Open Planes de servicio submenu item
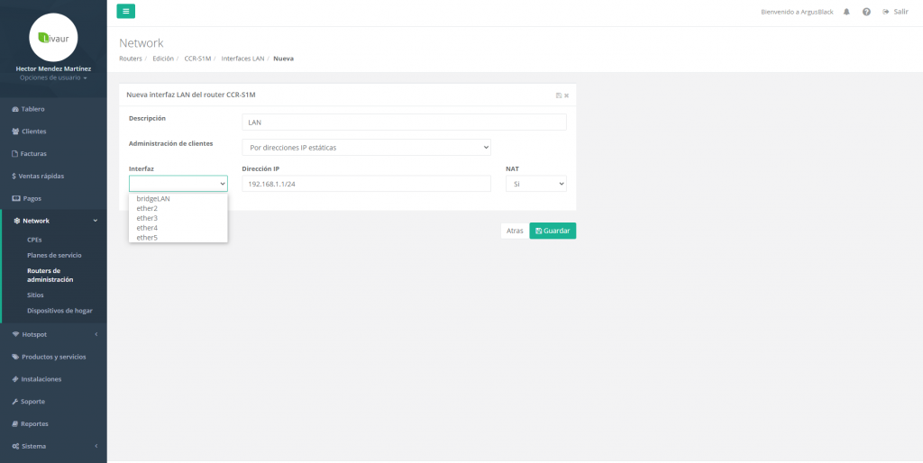The height and width of the screenshot is (463, 923). click(54, 255)
